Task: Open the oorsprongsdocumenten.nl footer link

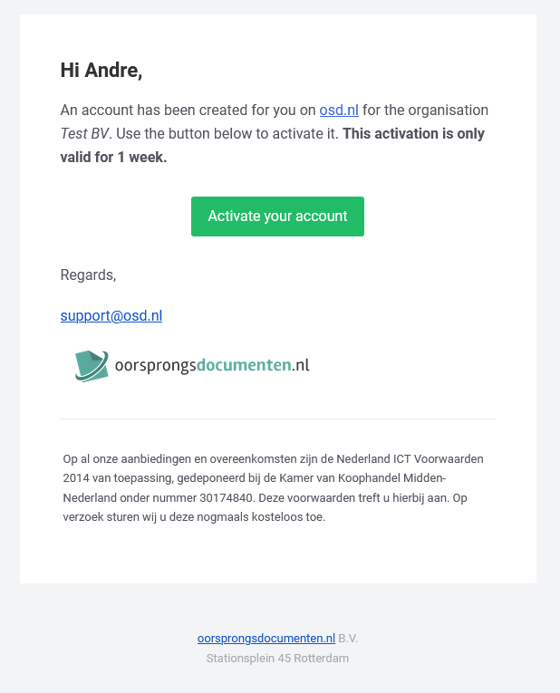Action: click(266, 639)
